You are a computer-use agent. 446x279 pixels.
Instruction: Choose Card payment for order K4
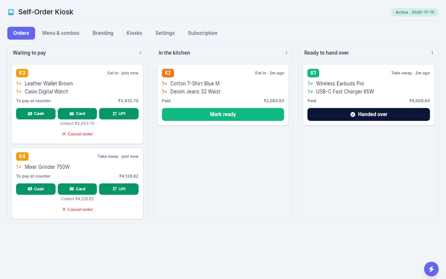tap(77, 189)
